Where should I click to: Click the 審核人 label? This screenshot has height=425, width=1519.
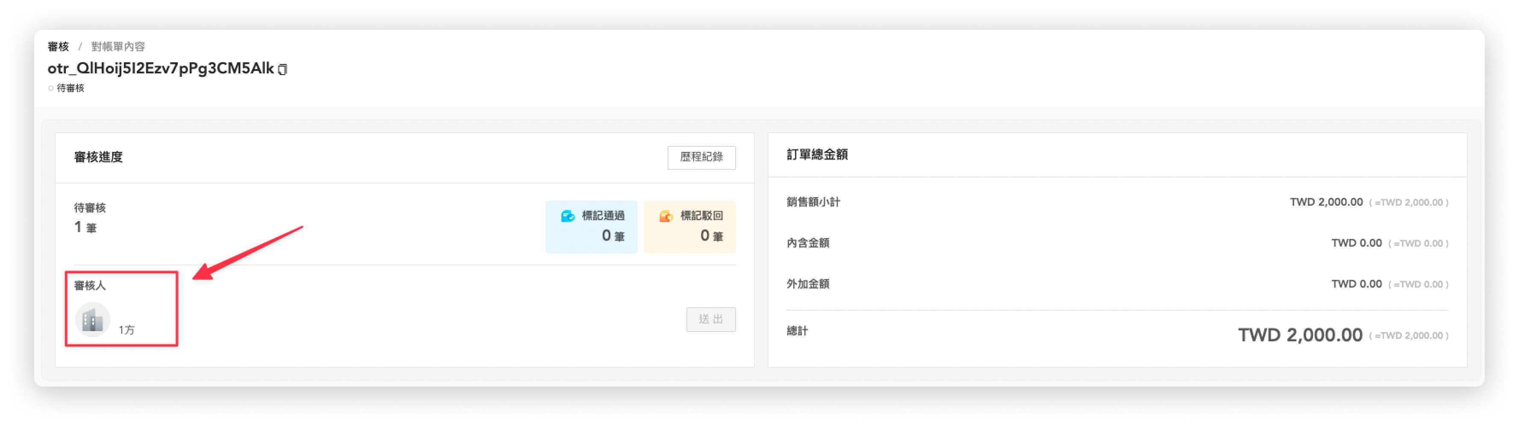[90, 285]
